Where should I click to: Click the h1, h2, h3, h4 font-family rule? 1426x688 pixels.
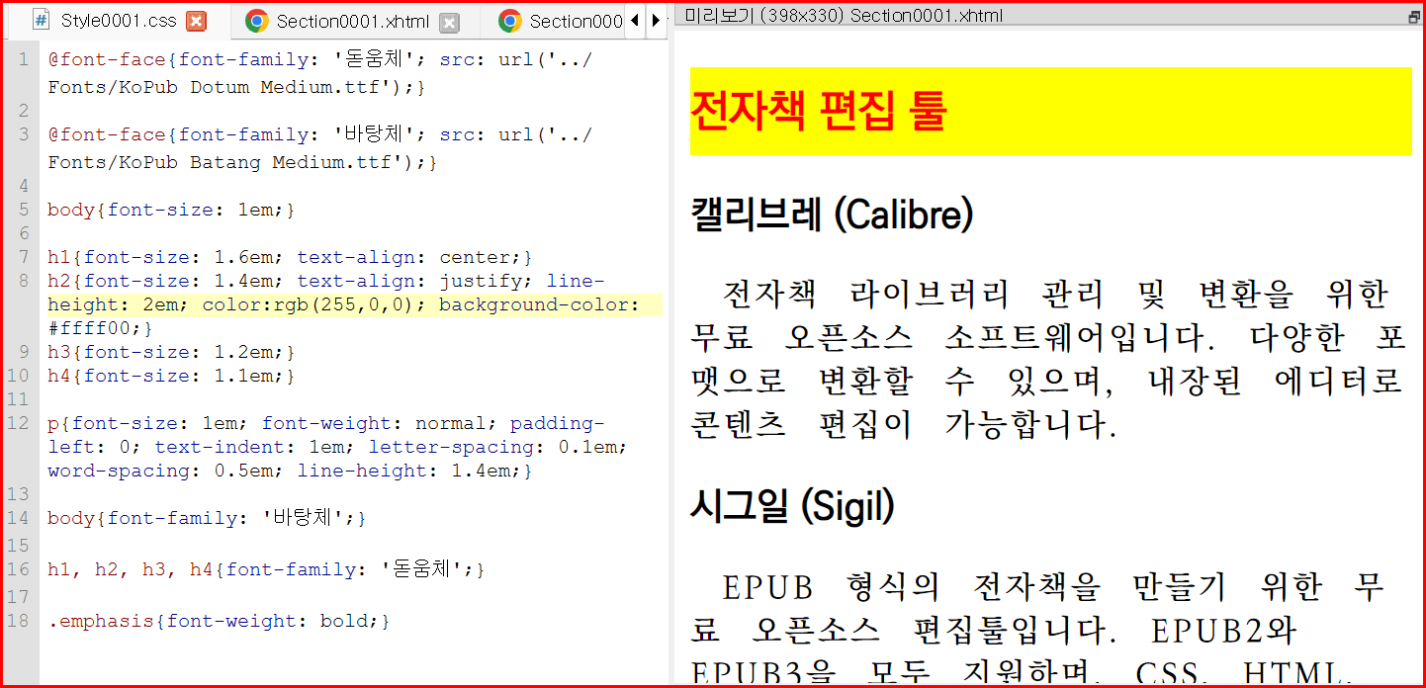266,569
